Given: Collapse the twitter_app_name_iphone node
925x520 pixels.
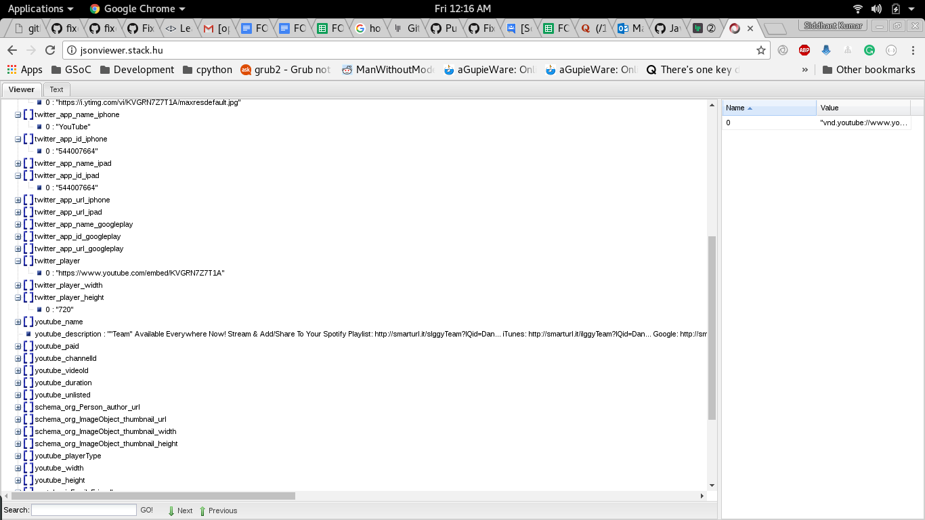Looking at the screenshot, I should click(x=18, y=114).
